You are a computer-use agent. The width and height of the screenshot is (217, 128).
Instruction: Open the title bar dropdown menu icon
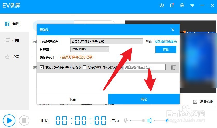192,5
